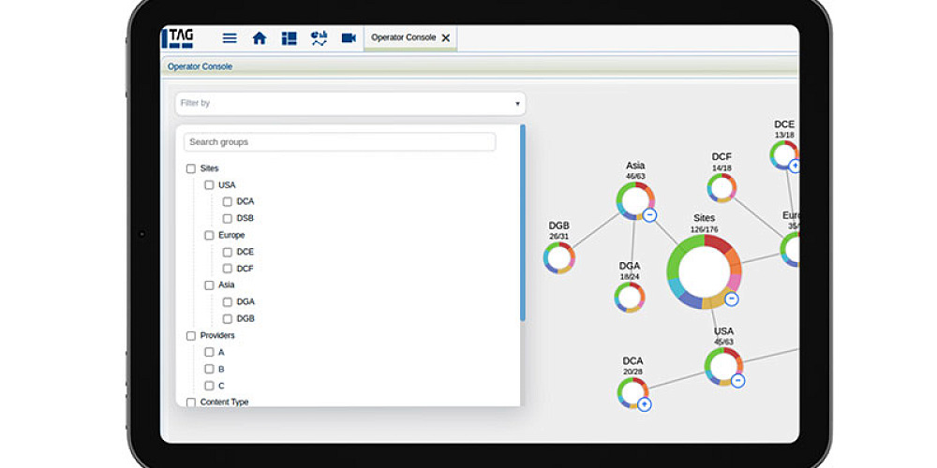Collapse the Asia node with minus icon
Viewport: 937px width, 468px height.
point(650,215)
